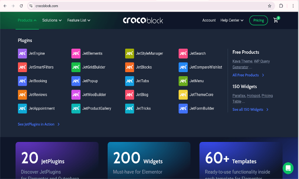Go to the Crocoblock home logo

pos(143,20)
